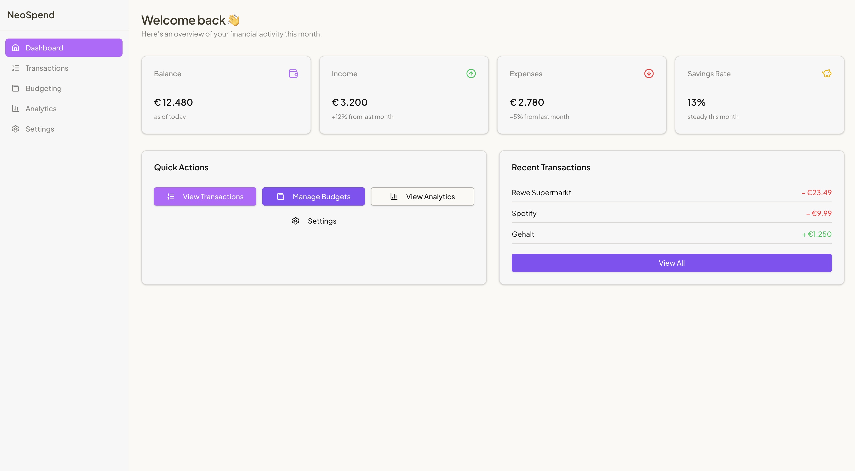Click the gear icon next to Settings quick action
This screenshot has width=855, height=471.
(295, 221)
